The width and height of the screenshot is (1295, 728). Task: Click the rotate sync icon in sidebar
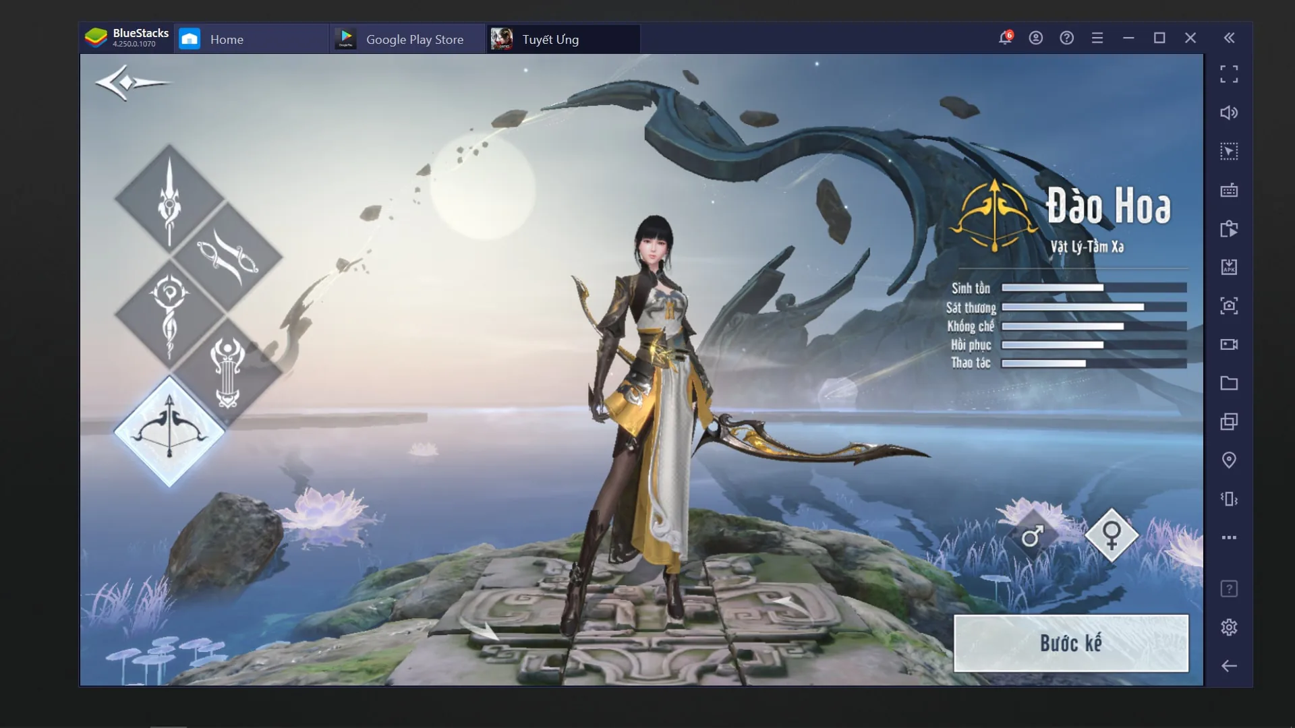(x=1229, y=229)
